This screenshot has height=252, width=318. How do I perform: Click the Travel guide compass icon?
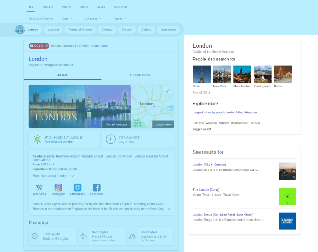(x=34, y=236)
